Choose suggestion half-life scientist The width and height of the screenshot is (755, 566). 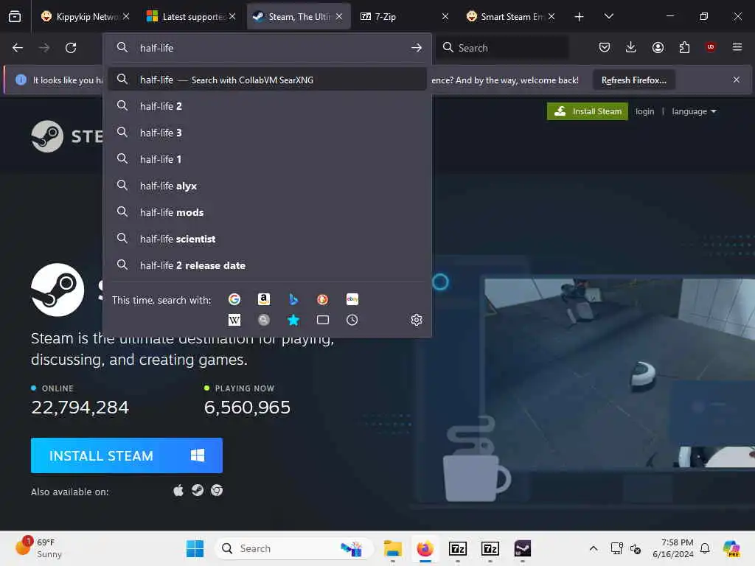click(x=267, y=239)
